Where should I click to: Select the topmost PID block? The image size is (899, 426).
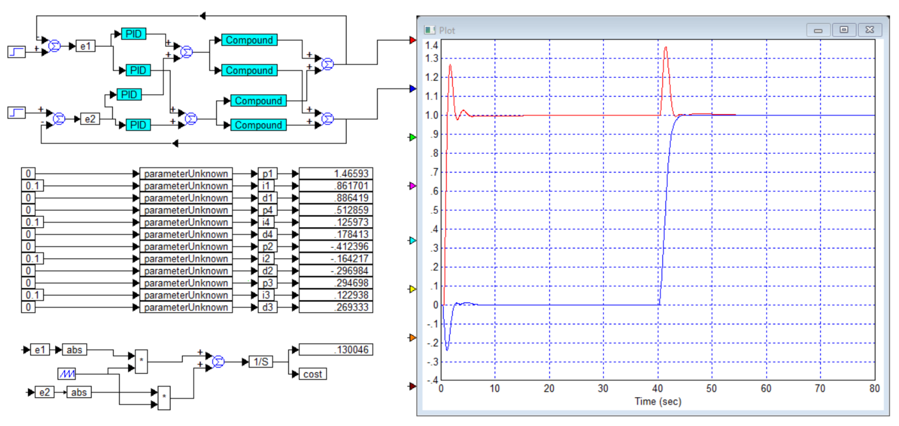(x=134, y=34)
